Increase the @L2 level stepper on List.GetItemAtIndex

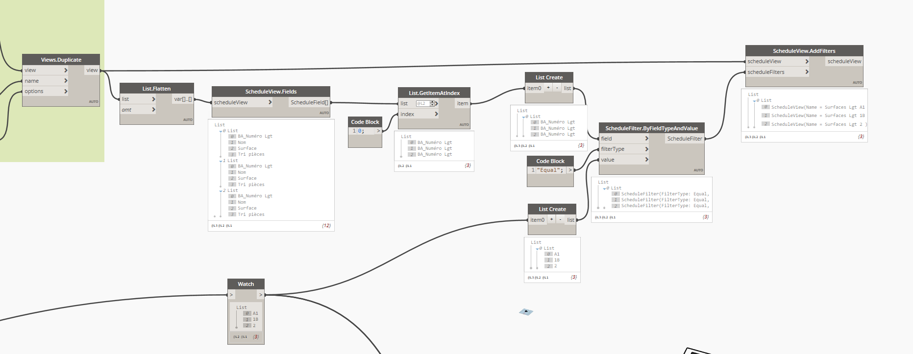pyautogui.click(x=432, y=102)
